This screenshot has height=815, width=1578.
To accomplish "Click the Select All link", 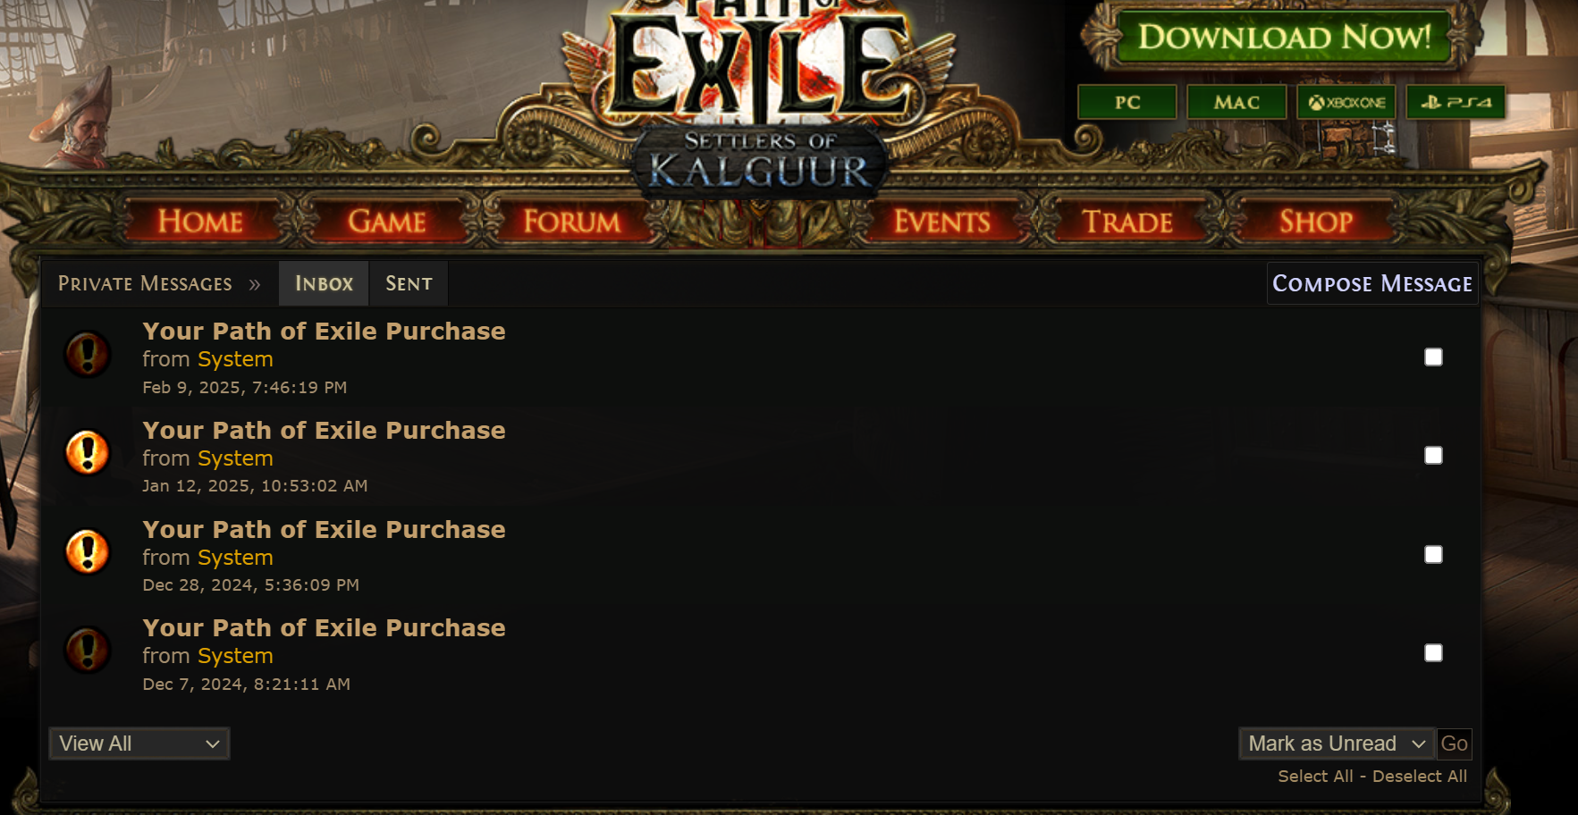I will 1315,777.
